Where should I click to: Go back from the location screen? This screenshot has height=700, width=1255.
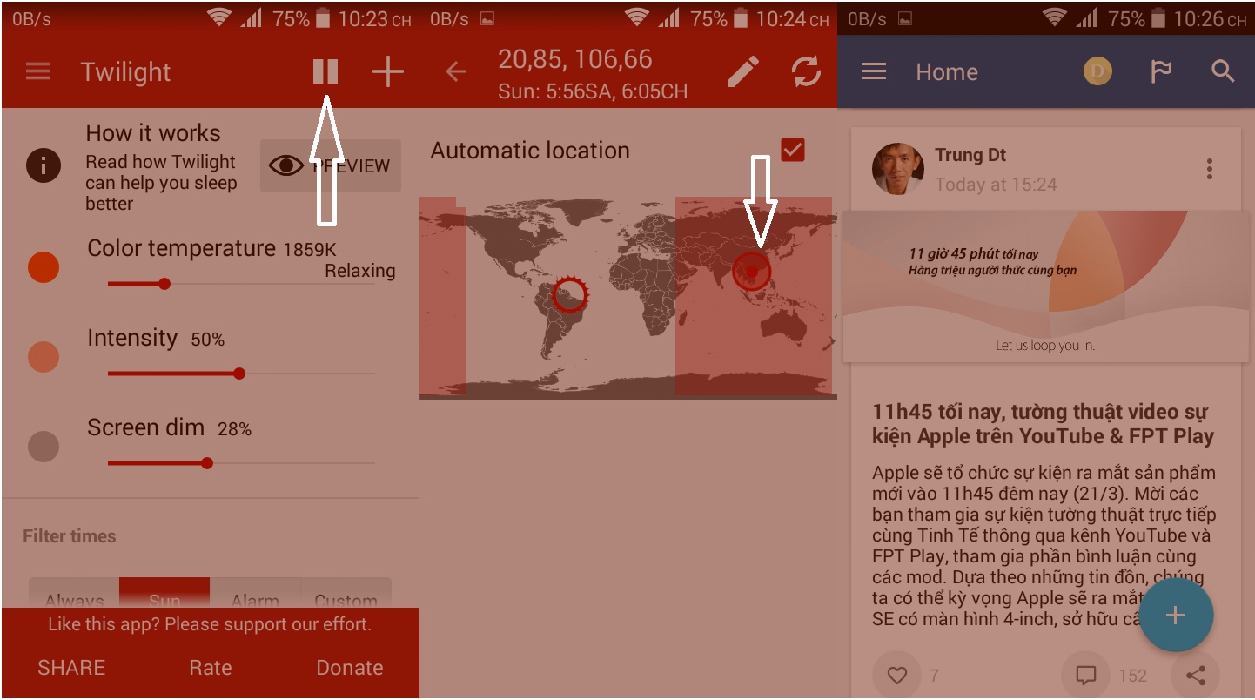coord(456,71)
